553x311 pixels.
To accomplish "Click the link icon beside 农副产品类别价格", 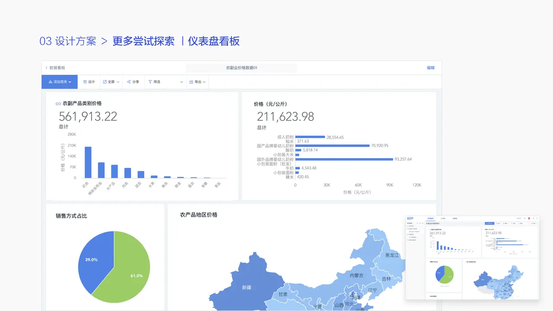I will coord(58,104).
